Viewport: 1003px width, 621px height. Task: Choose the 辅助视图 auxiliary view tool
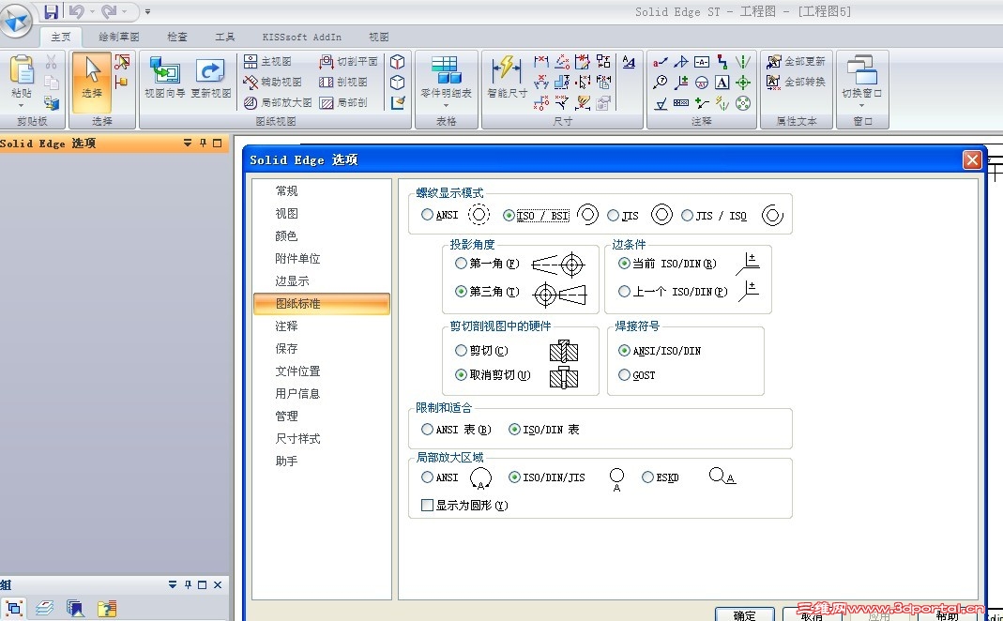point(272,82)
